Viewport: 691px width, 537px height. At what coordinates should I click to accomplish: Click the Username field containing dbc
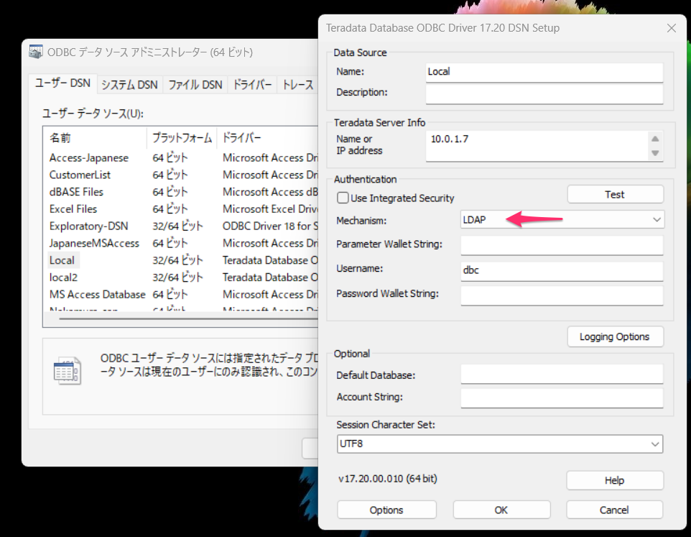tap(562, 271)
